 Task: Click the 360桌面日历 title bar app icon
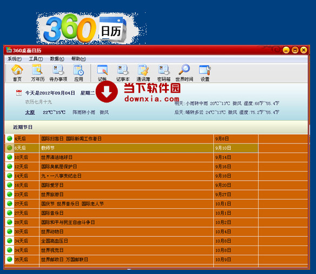click(x=9, y=50)
